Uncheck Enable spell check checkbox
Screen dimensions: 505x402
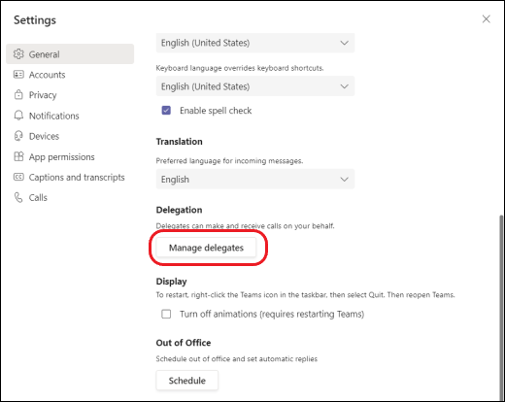pos(166,111)
